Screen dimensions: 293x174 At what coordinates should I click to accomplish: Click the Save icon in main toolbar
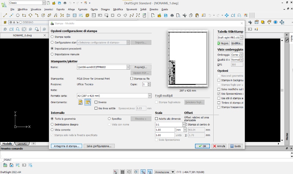pos(165,15)
